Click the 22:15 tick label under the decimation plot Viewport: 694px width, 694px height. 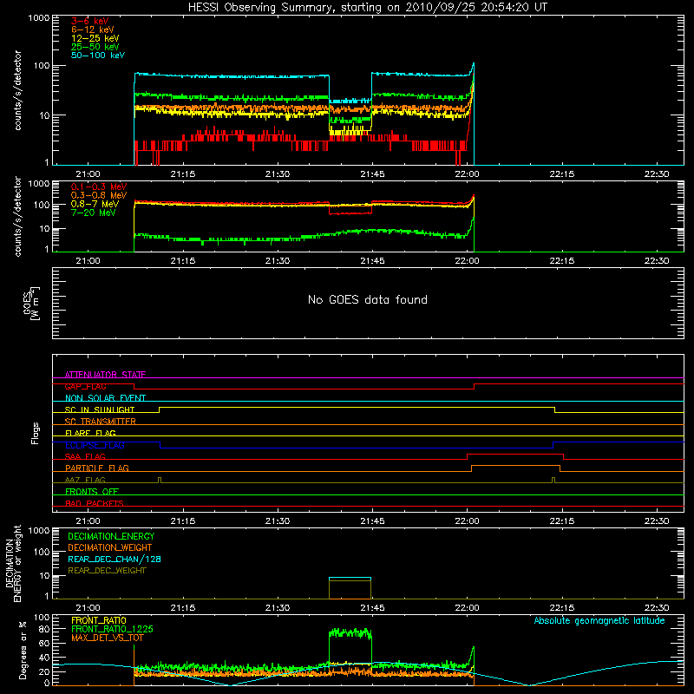coord(562,608)
